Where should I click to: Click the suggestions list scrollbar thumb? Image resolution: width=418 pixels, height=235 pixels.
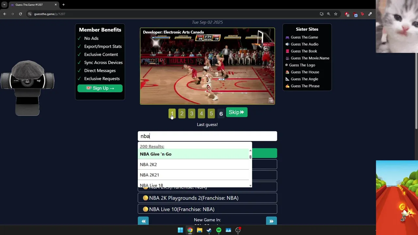(250, 156)
